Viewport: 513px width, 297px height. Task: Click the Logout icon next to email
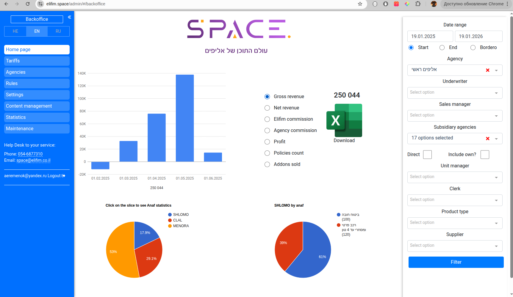pos(64,176)
